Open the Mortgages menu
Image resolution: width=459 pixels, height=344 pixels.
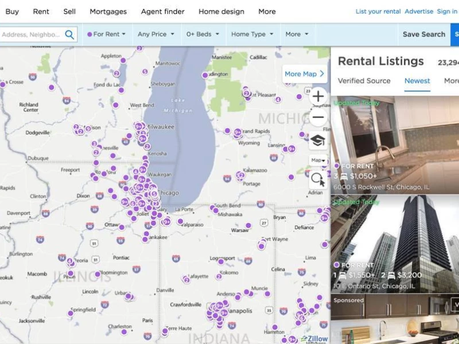[x=108, y=11]
